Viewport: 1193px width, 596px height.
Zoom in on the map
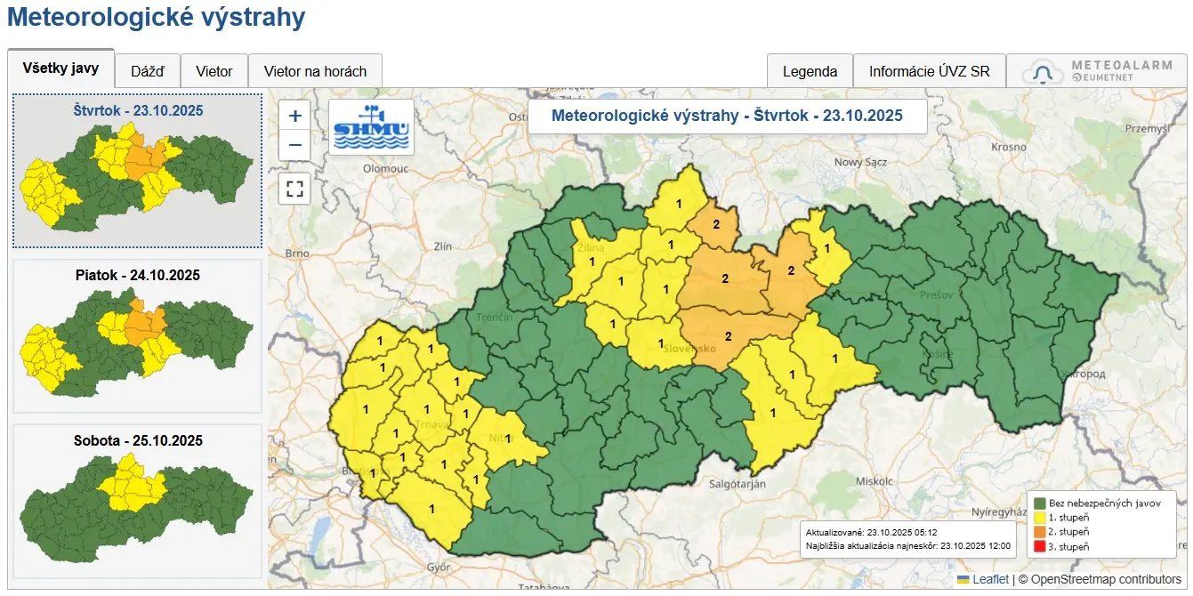[x=294, y=116]
